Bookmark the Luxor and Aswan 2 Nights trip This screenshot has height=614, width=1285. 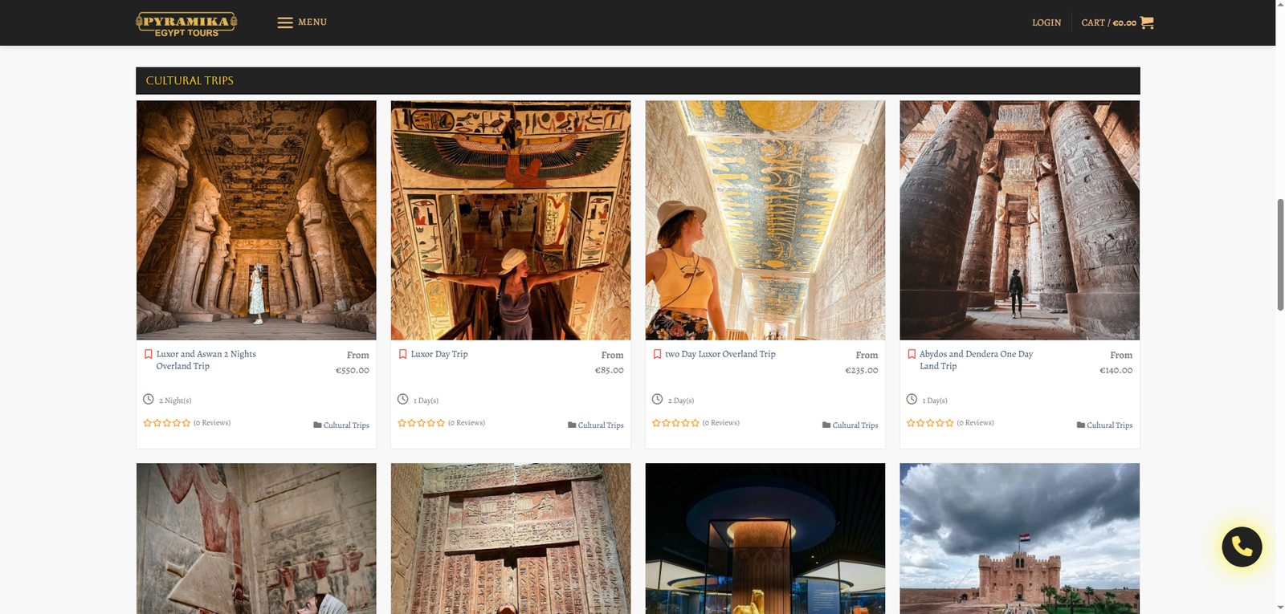pos(148,354)
